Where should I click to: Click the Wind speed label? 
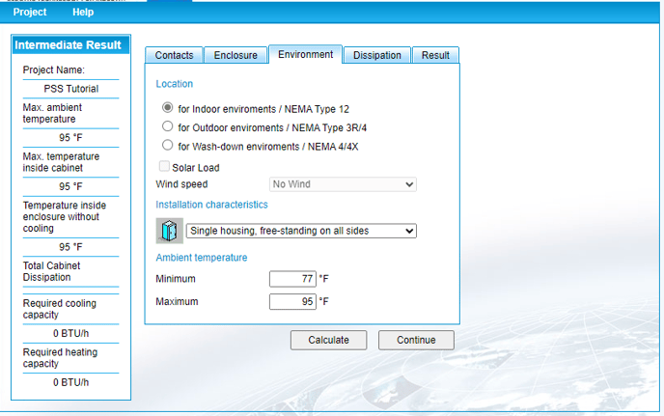(181, 184)
